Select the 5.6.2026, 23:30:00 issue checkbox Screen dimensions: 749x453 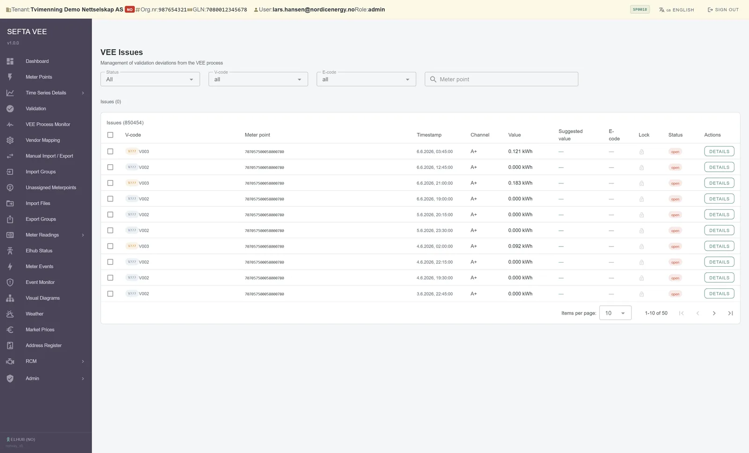(110, 230)
